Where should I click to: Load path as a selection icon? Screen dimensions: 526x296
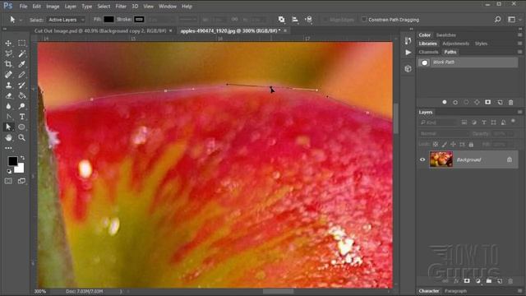[466, 102]
